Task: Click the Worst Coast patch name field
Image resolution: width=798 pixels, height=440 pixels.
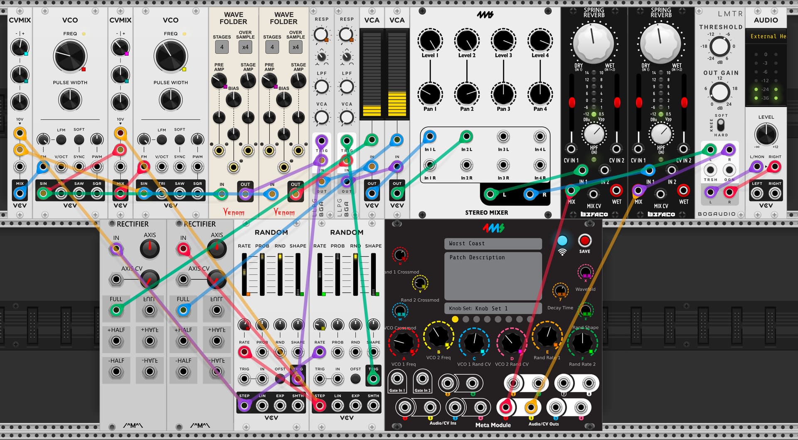Action: pyautogui.click(x=493, y=243)
